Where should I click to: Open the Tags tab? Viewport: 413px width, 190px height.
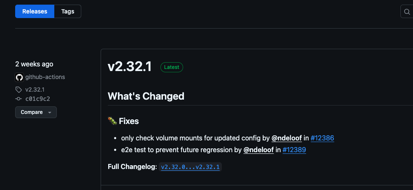pyautogui.click(x=67, y=11)
